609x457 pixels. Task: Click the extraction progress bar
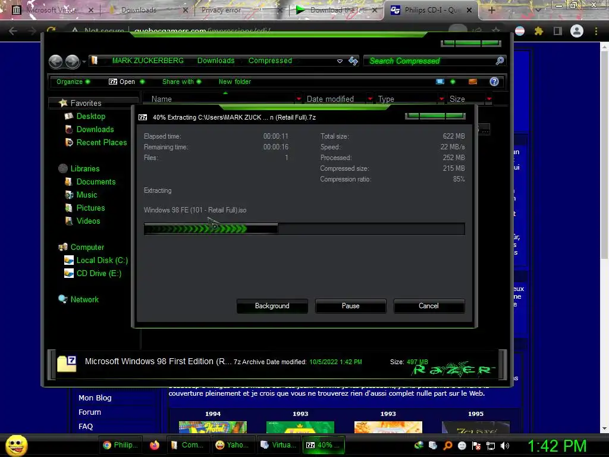point(304,229)
